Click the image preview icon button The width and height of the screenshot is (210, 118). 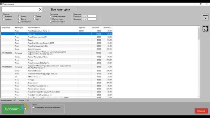[x=205, y=29]
